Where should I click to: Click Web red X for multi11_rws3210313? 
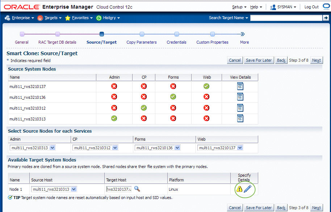[206, 118]
